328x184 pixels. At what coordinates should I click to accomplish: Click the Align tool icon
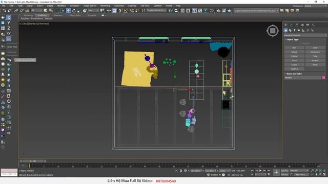pyautogui.click(x=176, y=10)
